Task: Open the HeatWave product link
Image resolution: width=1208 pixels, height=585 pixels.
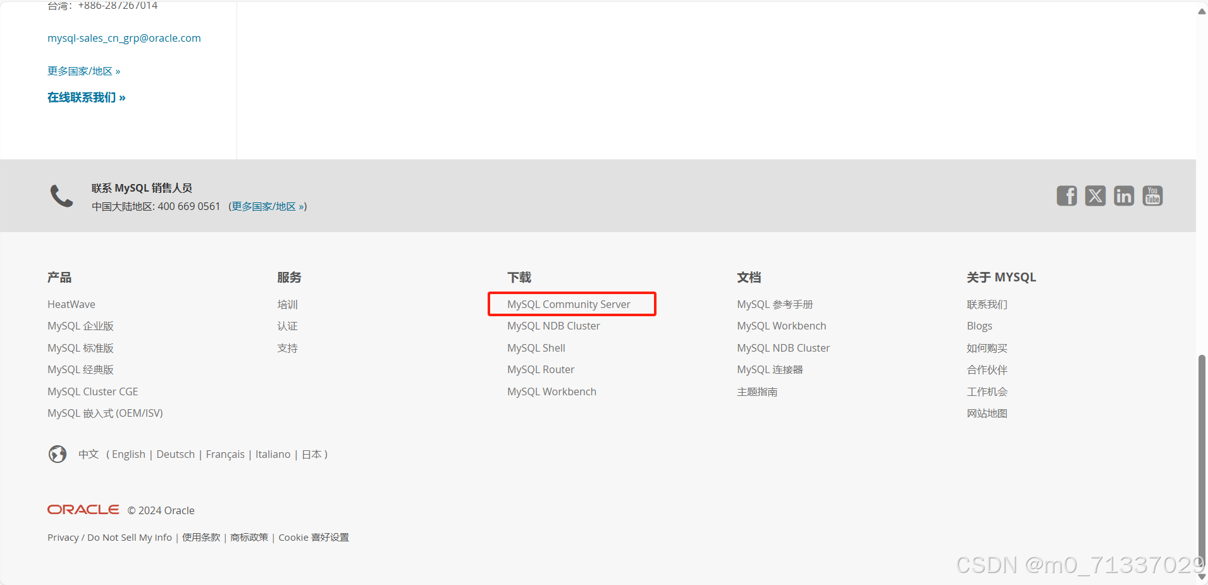Action: click(x=71, y=304)
